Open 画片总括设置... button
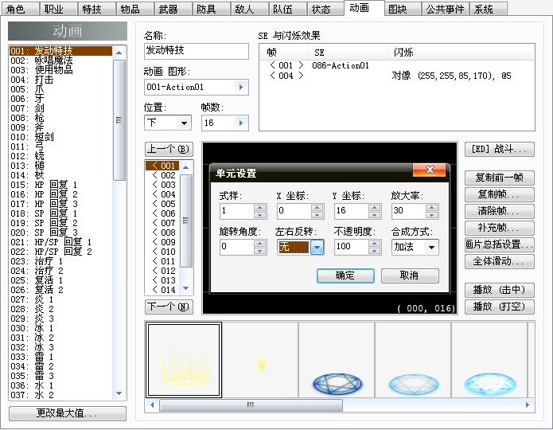553x430 pixels. [499, 244]
